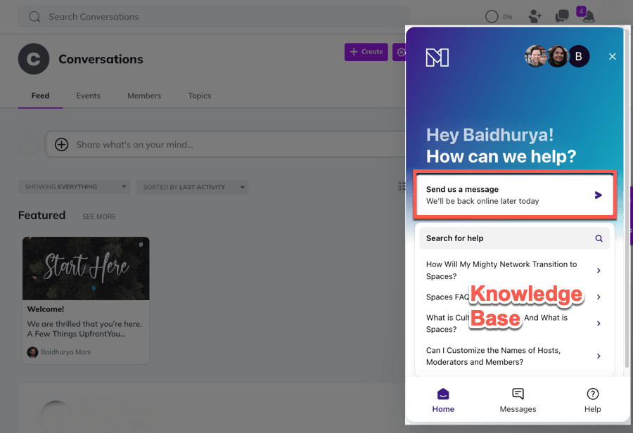
Task: Click the notifications bell icon
Action: [x=588, y=17]
